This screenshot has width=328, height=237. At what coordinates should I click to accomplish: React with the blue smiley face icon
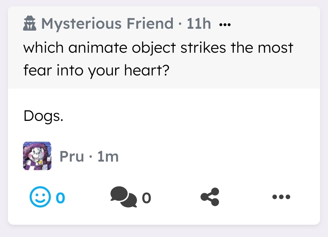tap(40, 197)
